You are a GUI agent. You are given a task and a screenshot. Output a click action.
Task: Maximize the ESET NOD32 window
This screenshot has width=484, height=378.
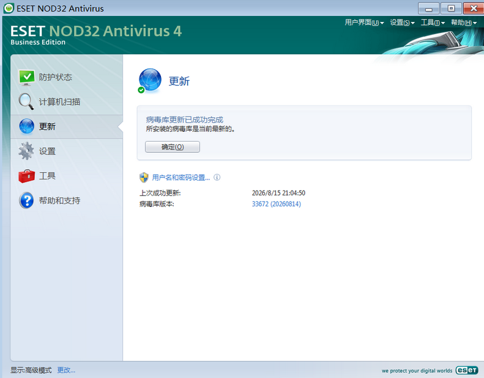(x=451, y=9)
